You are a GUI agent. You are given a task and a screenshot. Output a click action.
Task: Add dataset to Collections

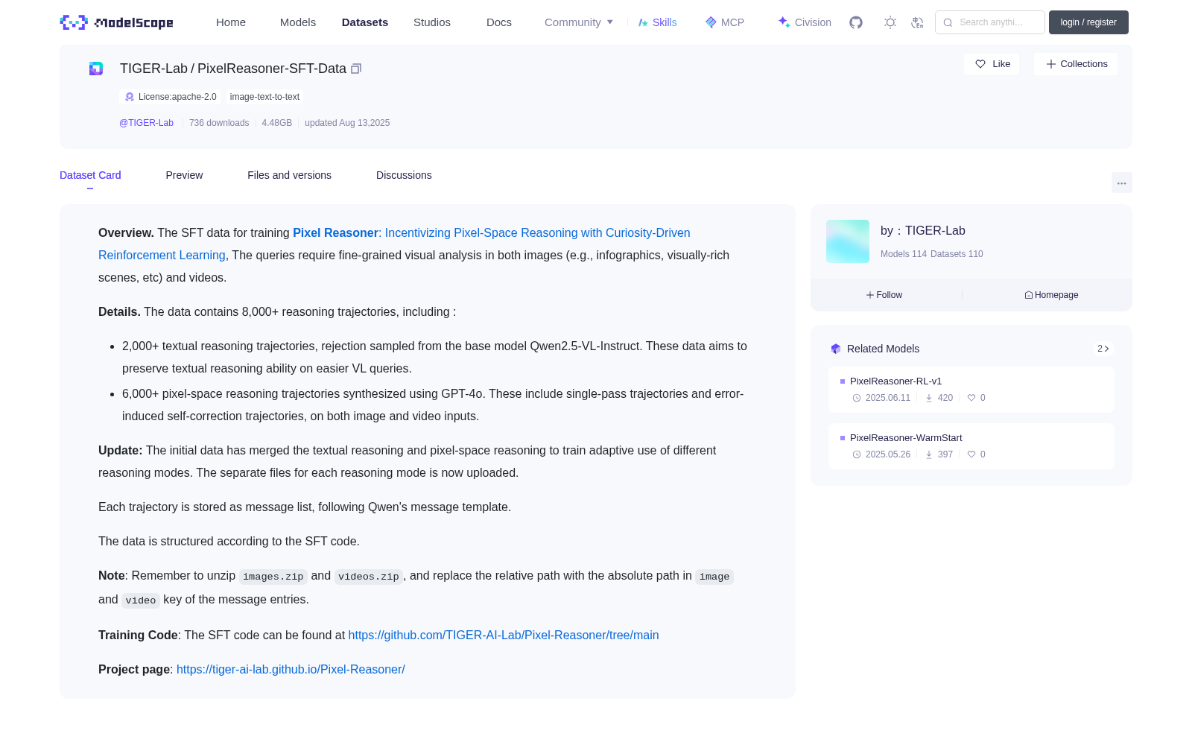click(x=1076, y=64)
